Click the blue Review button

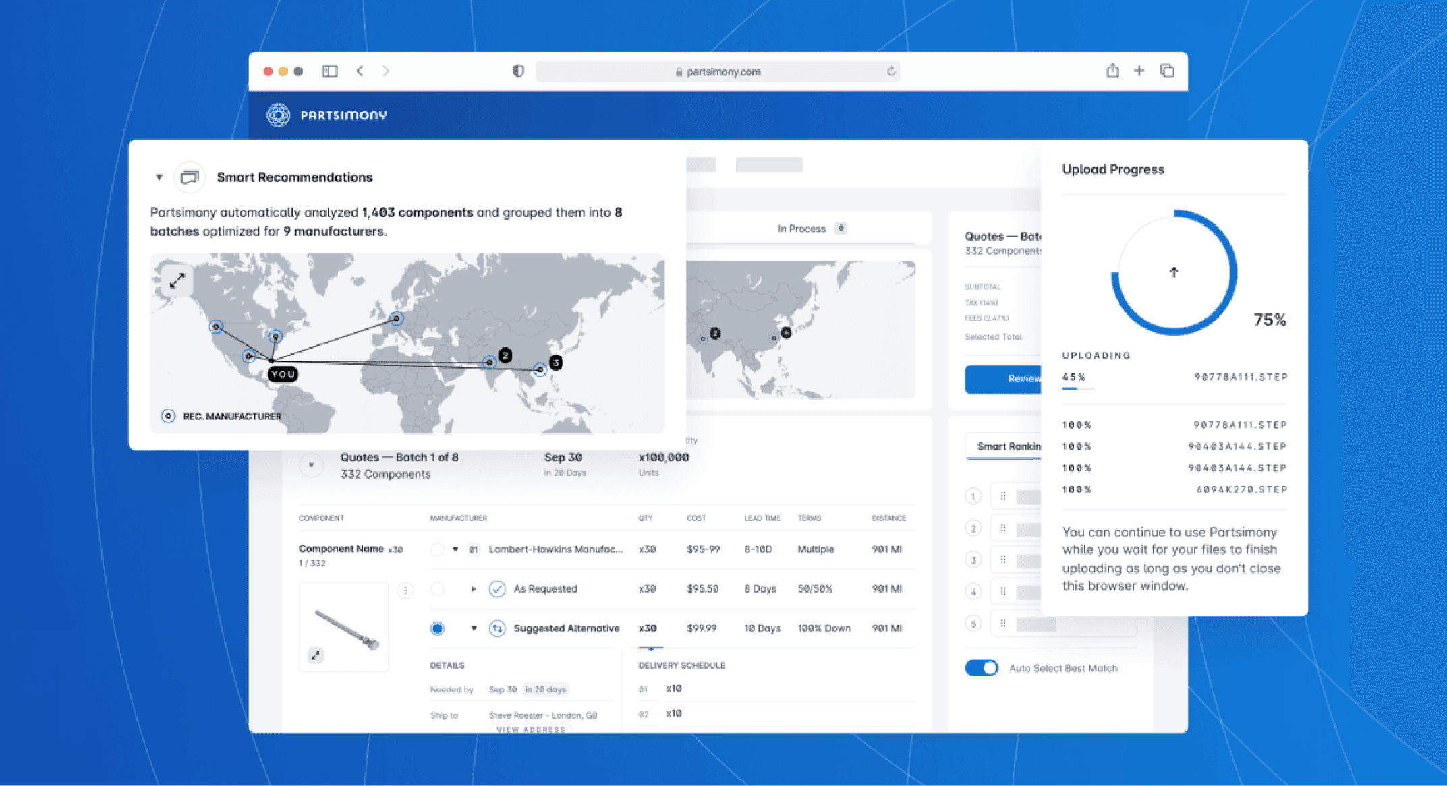tap(1005, 379)
